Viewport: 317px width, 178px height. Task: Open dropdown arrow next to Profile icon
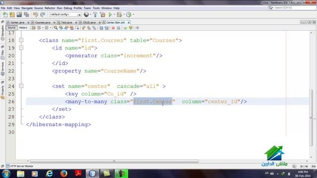click(x=133, y=14)
